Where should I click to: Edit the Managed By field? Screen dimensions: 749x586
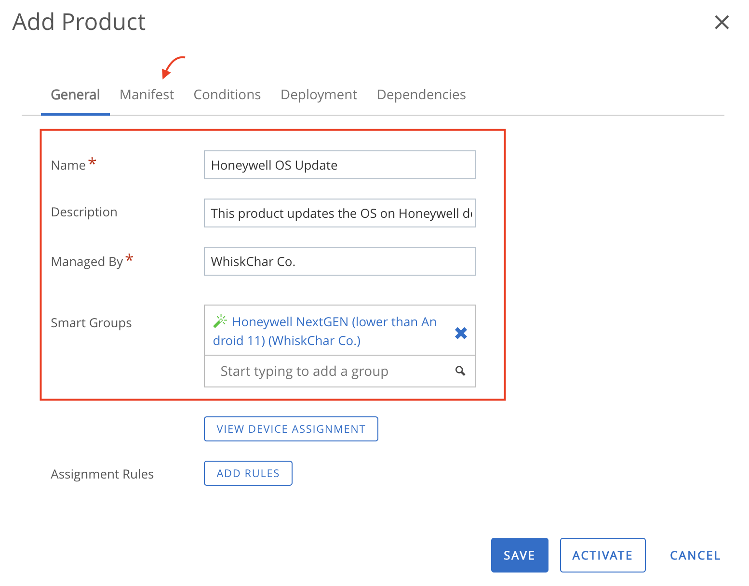pos(339,261)
